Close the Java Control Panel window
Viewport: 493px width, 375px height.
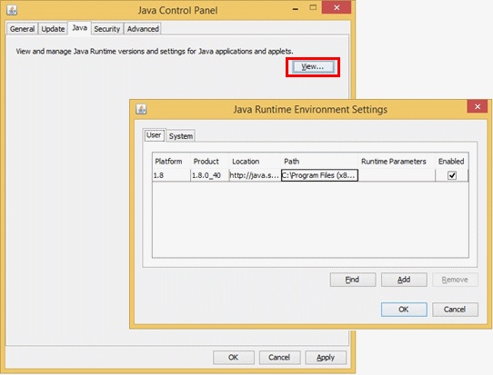point(337,7)
